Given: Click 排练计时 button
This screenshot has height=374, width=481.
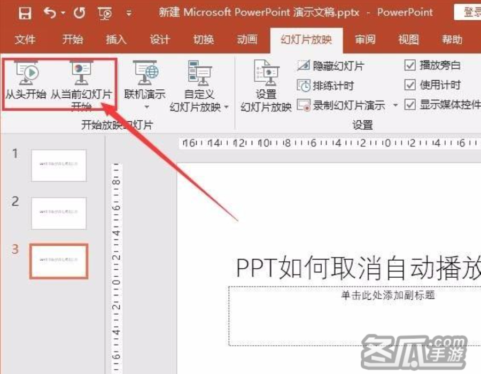Looking at the screenshot, I should pyautogui.click(x=326, y=85).
